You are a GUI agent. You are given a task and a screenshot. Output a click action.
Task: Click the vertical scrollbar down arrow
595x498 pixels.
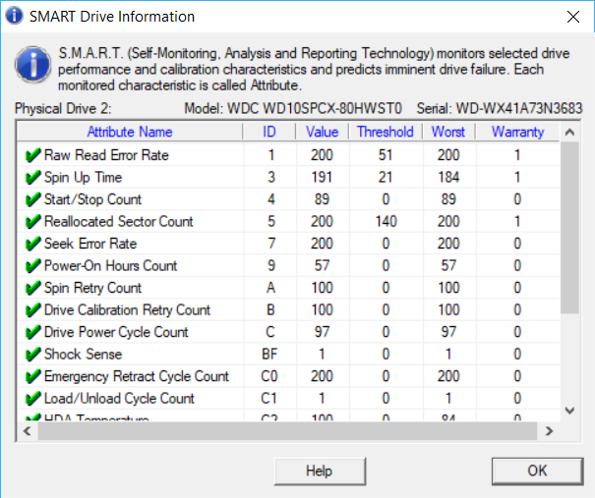569,411
